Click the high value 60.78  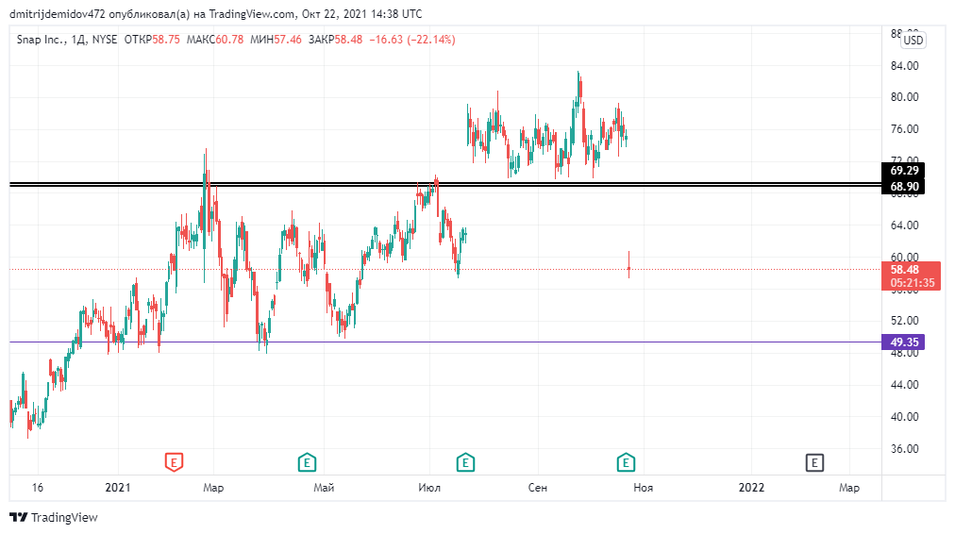tap(229, 40)
